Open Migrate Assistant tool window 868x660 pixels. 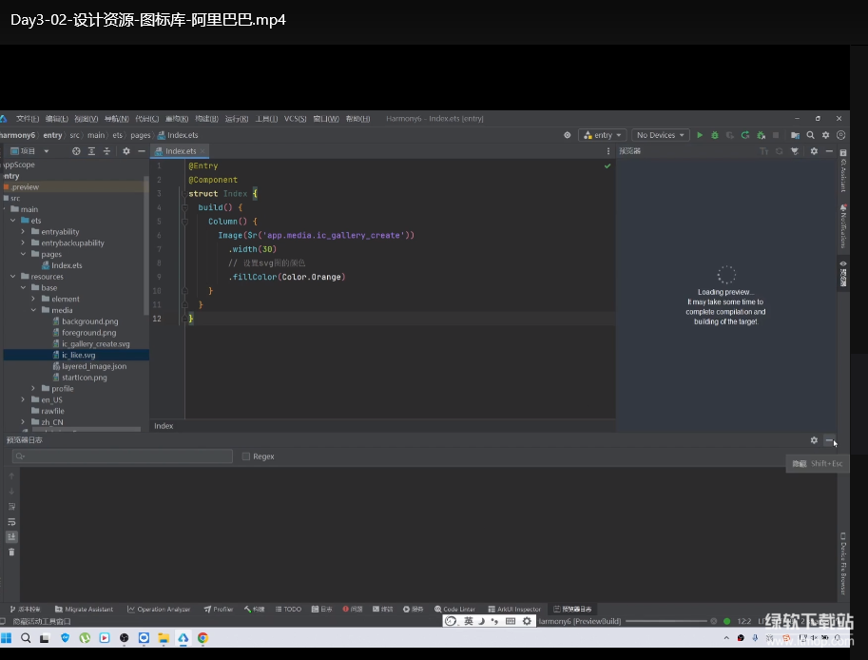pyautogui.click(x=84, y=609)
